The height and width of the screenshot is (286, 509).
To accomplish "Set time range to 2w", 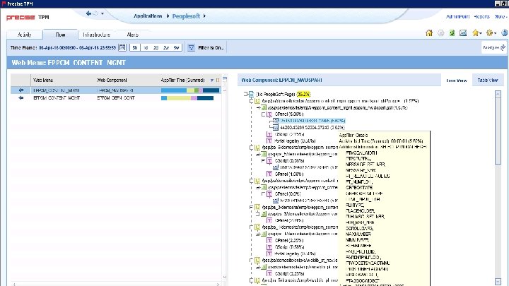I will click(x=166, y=48).
